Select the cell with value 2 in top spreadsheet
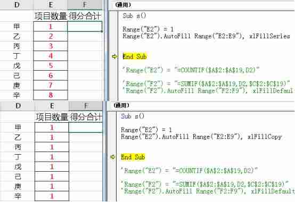This screenshot has width=295, height=202. click(51, 36)
